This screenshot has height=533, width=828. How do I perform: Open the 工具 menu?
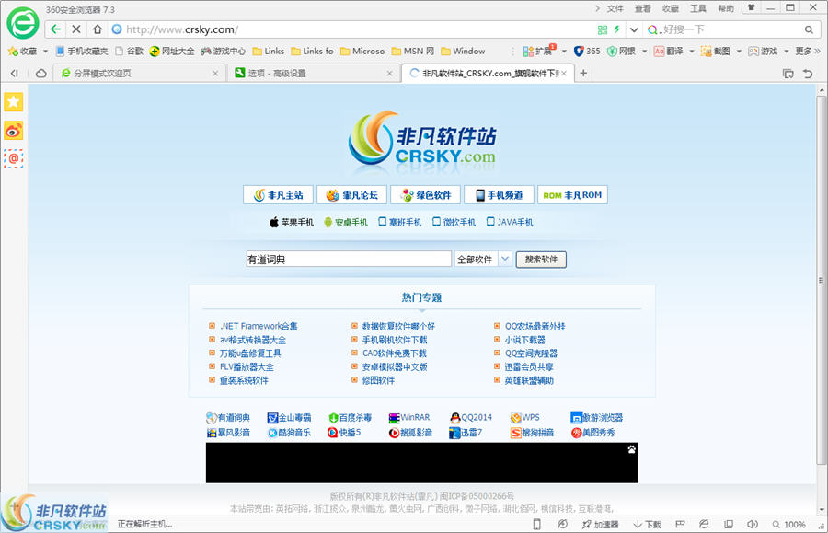698,9
